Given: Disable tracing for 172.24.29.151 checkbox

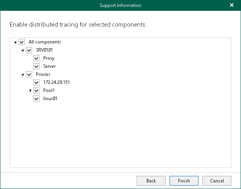Looking at the screenshot, I should tap(36, 82).
